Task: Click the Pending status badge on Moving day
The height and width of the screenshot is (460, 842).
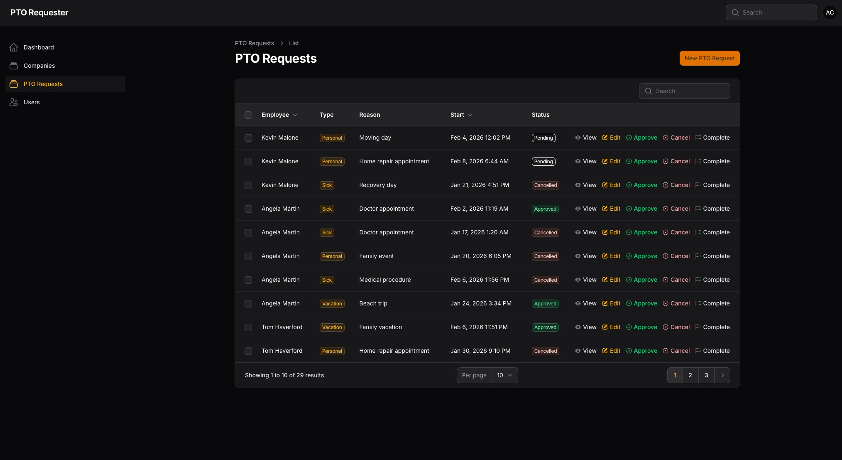Action: [x=543, y=138]
